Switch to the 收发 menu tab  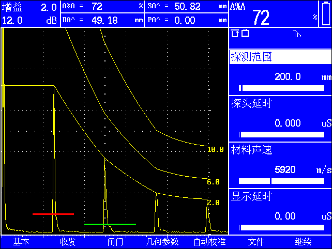coord(68,242)
